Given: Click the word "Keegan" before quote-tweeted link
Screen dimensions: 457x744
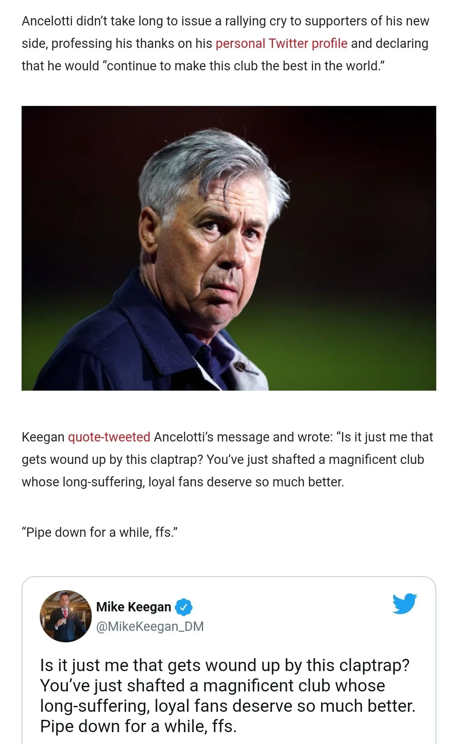Looking at the screenshot, I should point(43,437).
